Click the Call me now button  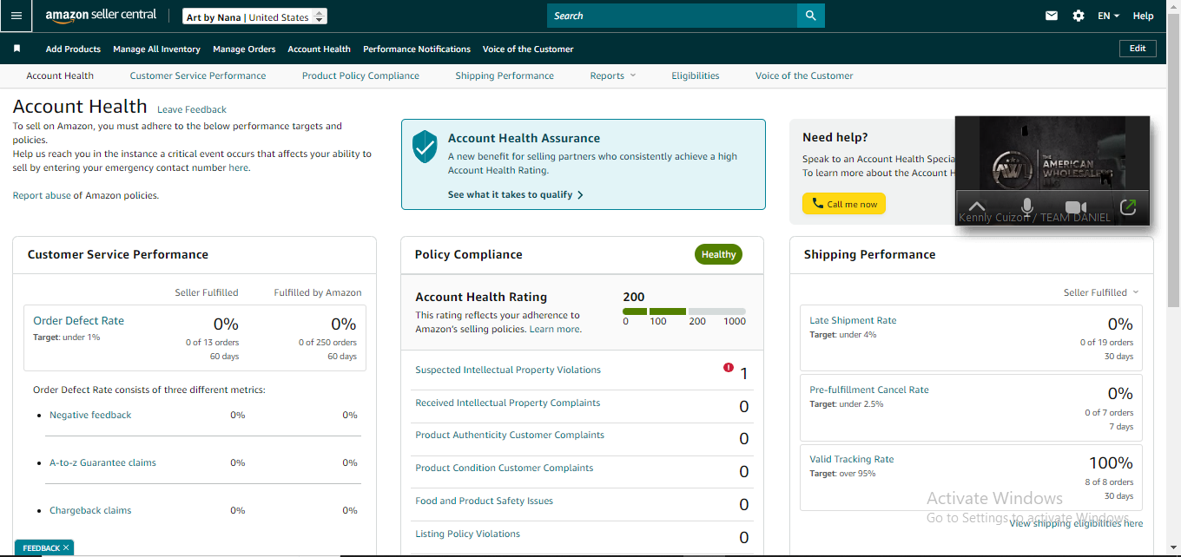pyautogui.click(x=844, y=204)
